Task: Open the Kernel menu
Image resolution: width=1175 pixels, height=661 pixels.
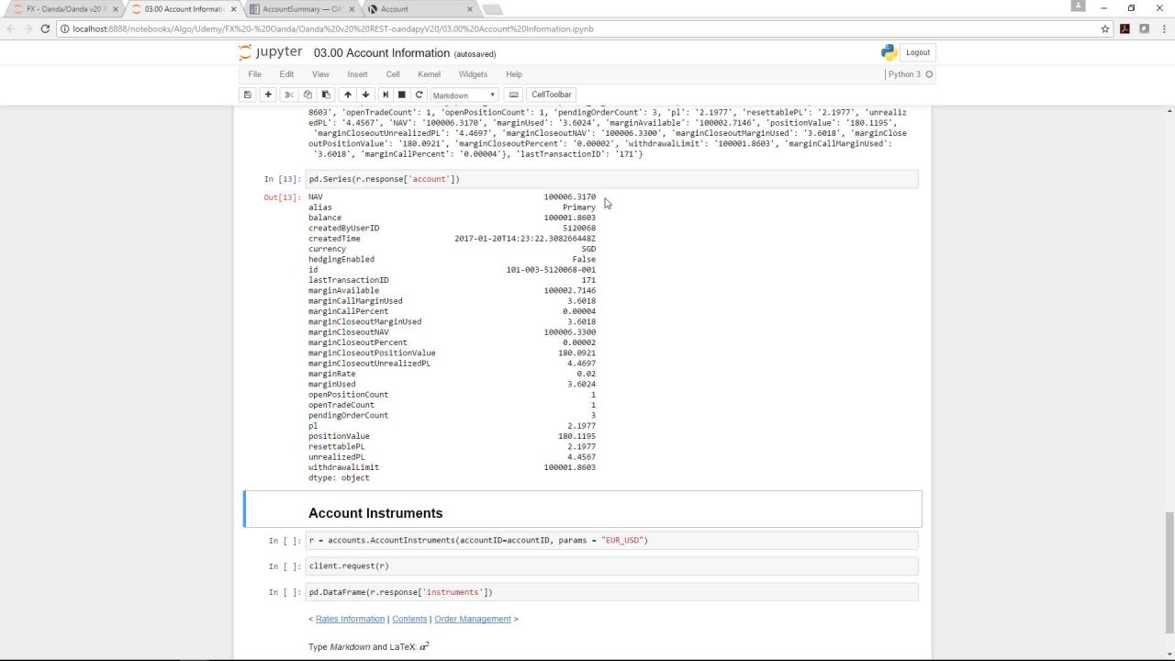Action: pyautogui.click(x=429, y=74)
